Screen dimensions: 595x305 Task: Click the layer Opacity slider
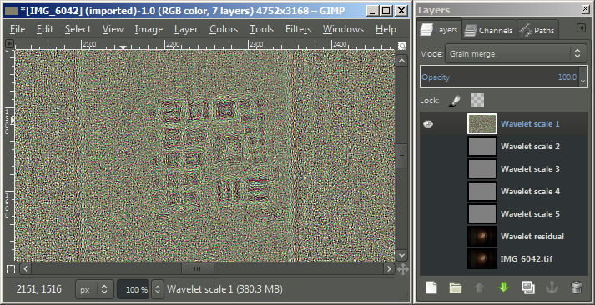click(500, 77)
